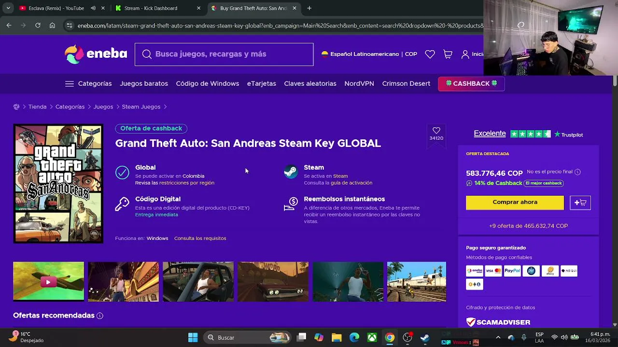This screenshot has height=347, width=618.
Task: Click the Eneba logo
Action: [x=96, y=54]
